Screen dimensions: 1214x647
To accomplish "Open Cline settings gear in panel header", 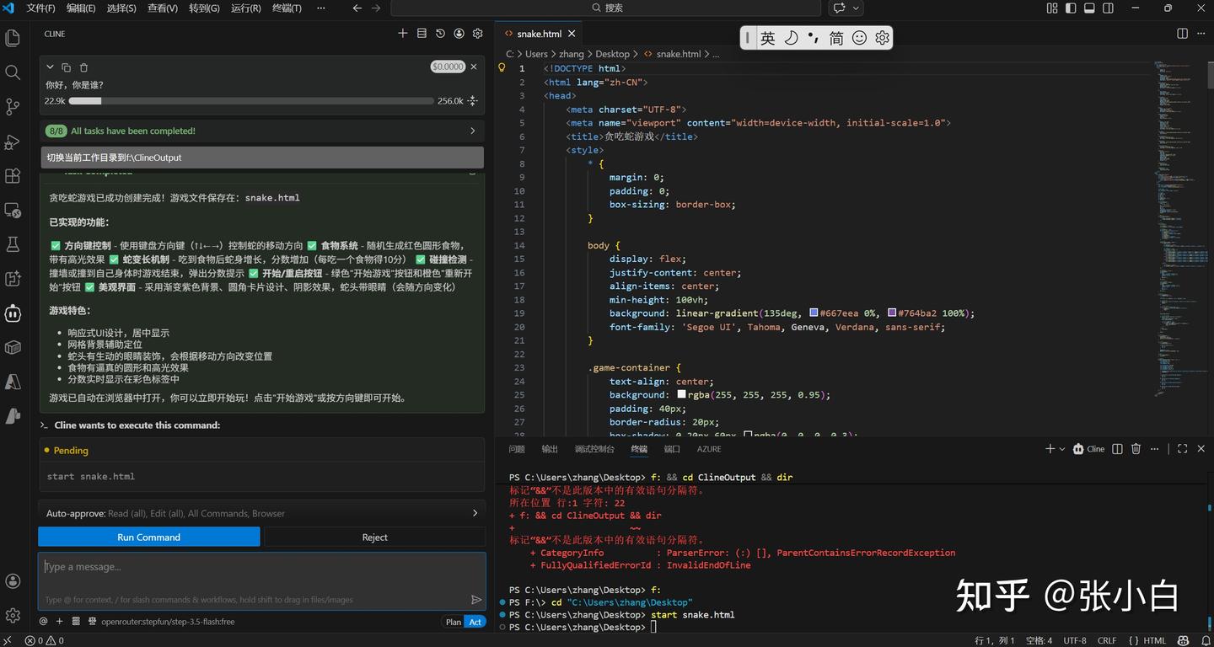I will click(x=477, y=34).
